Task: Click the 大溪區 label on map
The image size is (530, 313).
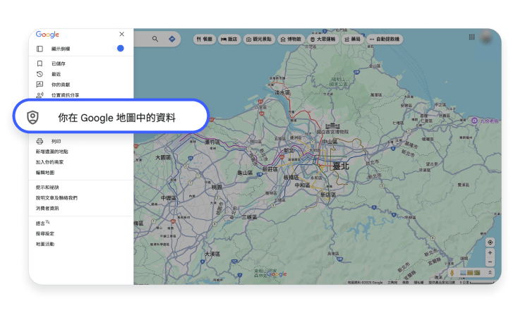Action: coord(212,254)
